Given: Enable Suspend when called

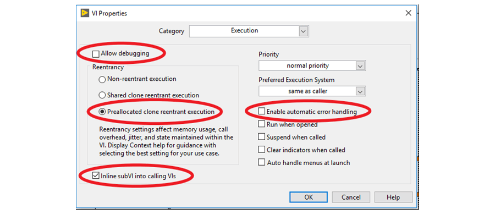Looking at the screenshot, I should (261, 137).
